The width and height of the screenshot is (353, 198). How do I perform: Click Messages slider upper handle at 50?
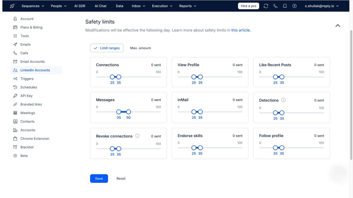[128, 112]
